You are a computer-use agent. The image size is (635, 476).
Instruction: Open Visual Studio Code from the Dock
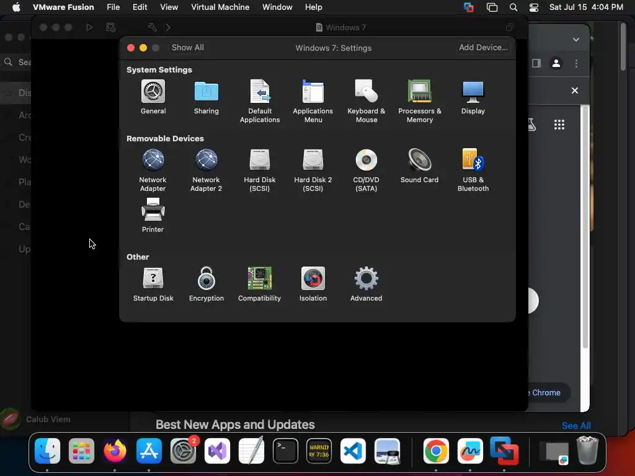pyautogui.click(x=353, y=451)
